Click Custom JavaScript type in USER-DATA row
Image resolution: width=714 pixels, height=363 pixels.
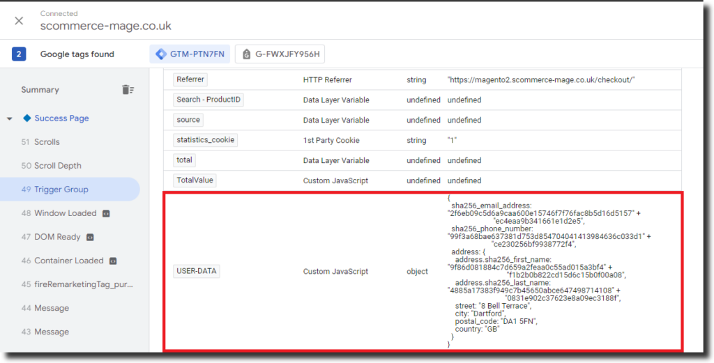(x=335, y=272)
